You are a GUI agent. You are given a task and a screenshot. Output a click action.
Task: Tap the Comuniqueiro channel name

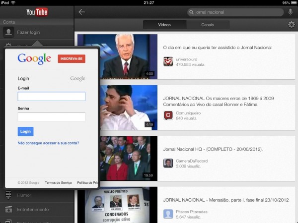(188, 113)
